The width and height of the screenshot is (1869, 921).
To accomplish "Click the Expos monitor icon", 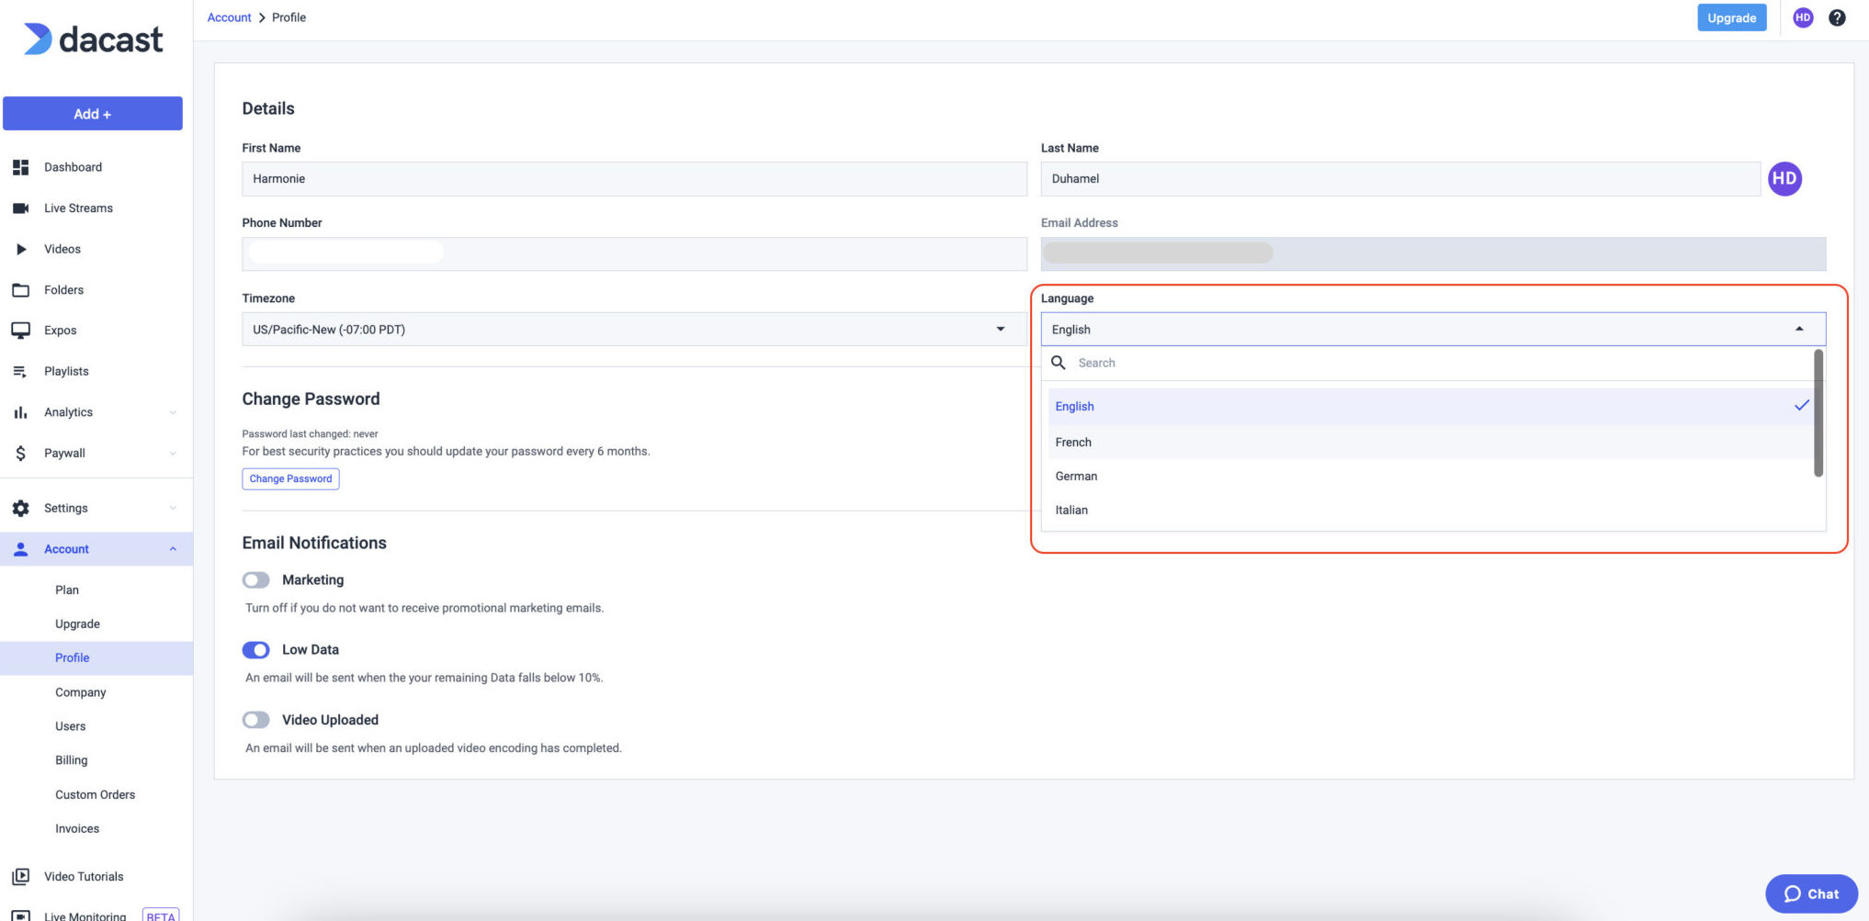I will click(20, 331).
